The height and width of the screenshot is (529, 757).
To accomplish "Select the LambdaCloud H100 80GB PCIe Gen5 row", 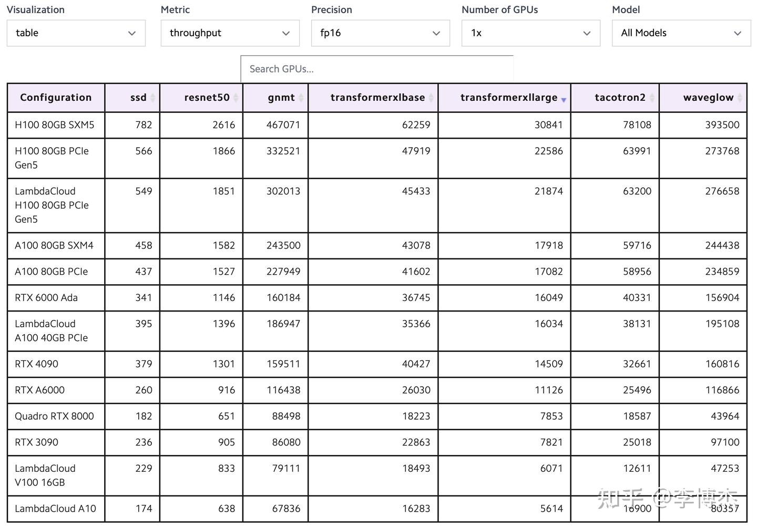I will coord(52,205).
